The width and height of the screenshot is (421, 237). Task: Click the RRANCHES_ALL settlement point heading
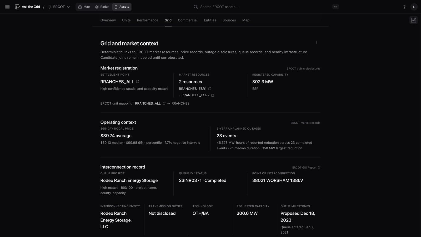coord(117,82)
